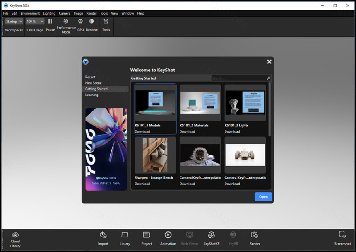This screenshot has width=356, height=252.
Task: Pause the real-time render
Action: tap(50, 22)
